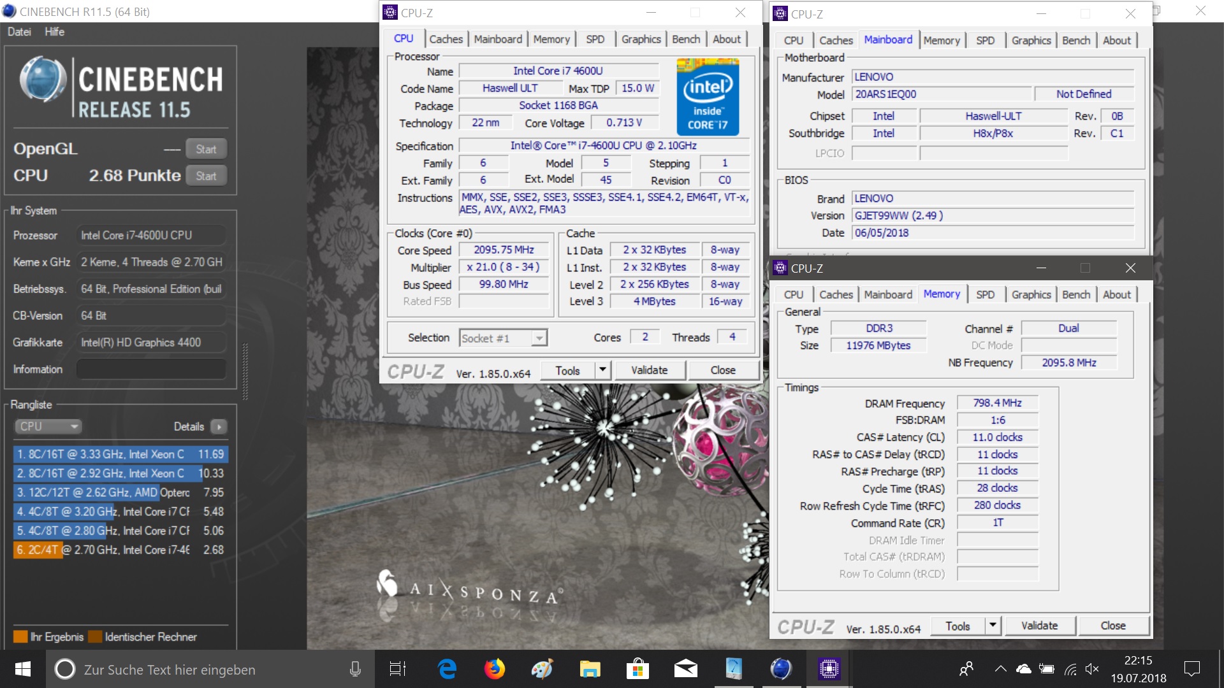Select ranking entry 8C/16T @ 3.33 GHz
1224x688 pixels.
[120, 454]
